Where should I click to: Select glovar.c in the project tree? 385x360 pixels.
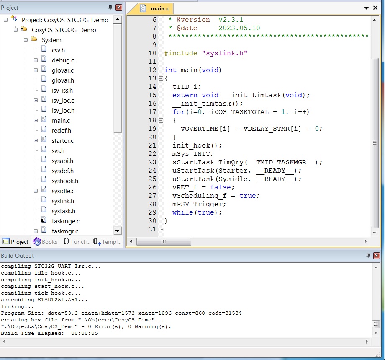[63, 70]
